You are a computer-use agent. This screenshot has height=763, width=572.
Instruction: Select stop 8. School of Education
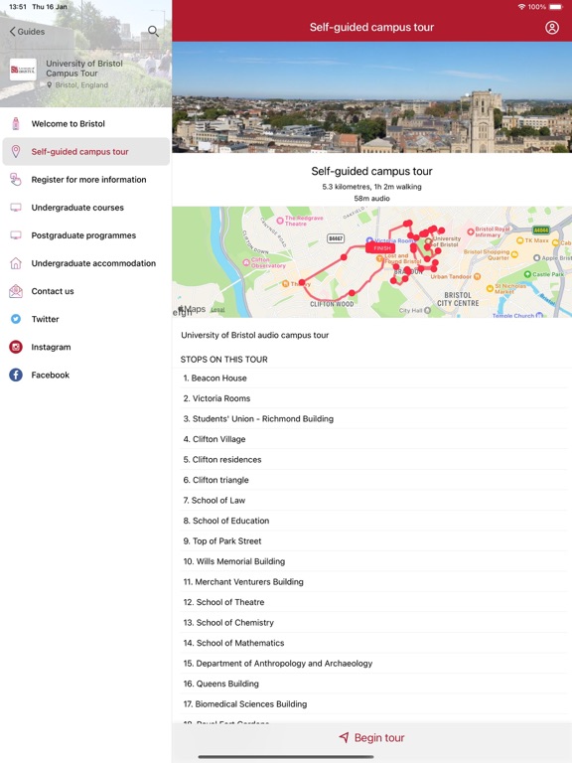click(372, 521)
